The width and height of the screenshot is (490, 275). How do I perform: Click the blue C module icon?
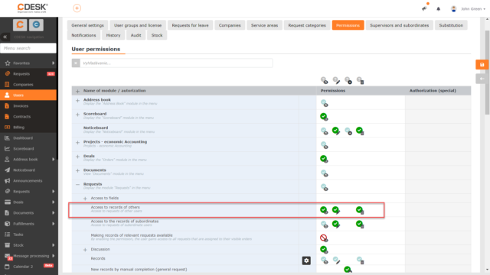pos(36,24)
